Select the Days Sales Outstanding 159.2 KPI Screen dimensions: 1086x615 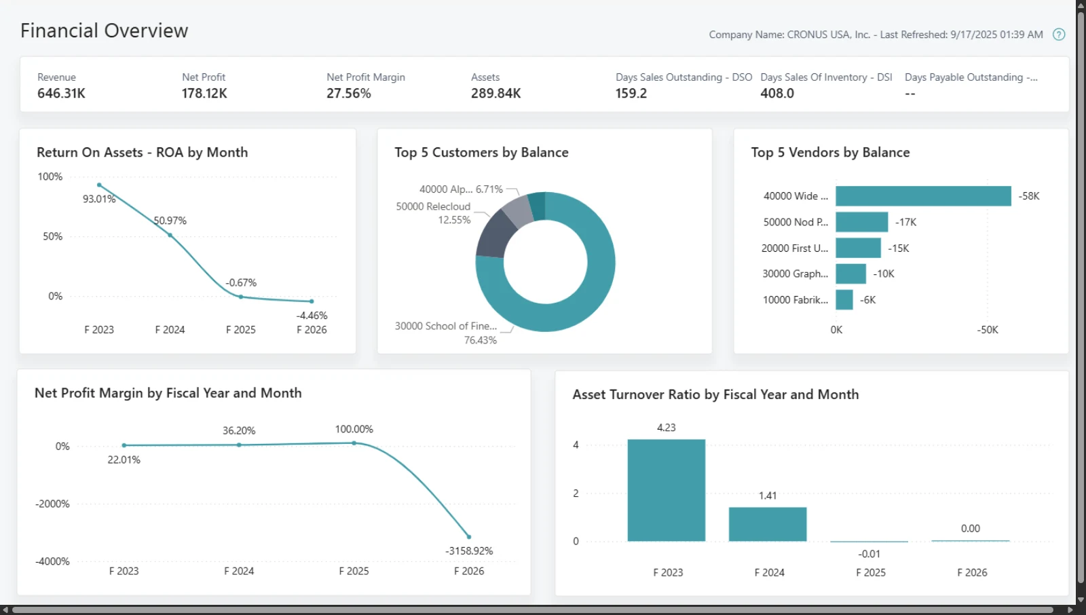coord(684,86)
